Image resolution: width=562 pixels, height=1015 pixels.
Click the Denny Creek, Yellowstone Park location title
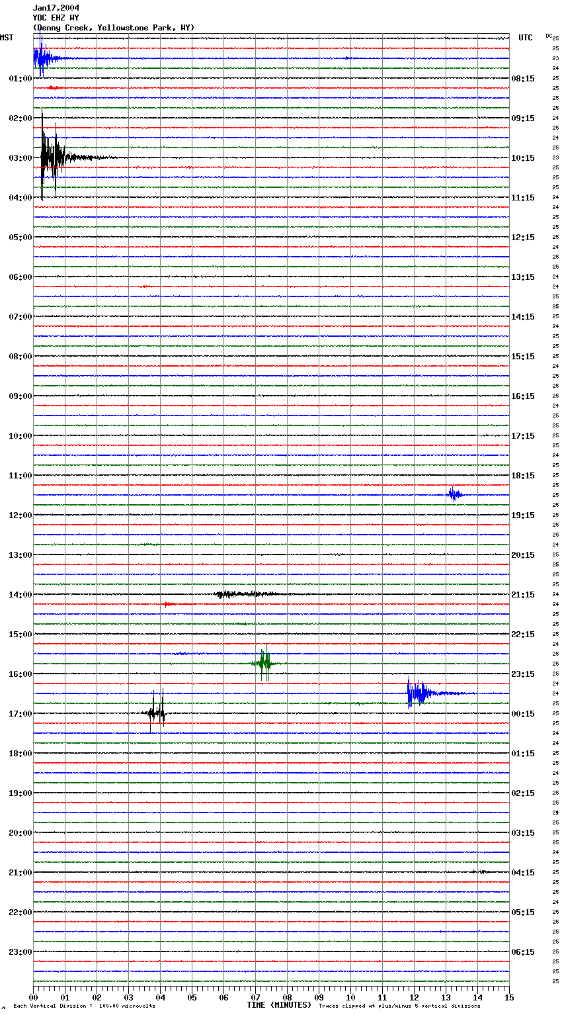click(114, 28)
